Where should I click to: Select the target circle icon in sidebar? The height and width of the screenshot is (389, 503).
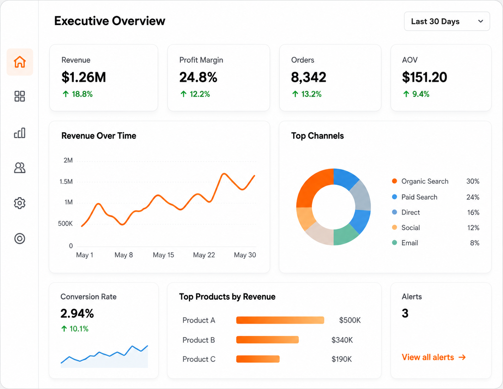point(20,239)
